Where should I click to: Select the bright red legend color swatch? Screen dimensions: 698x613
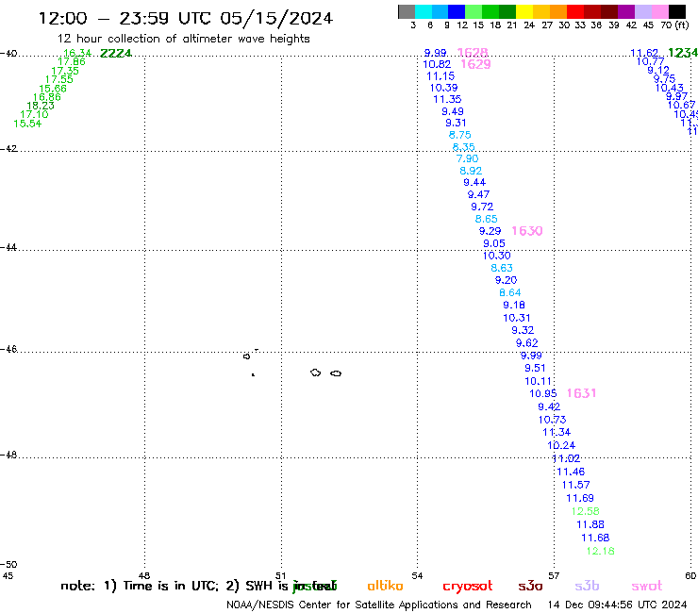pos(574,11)
